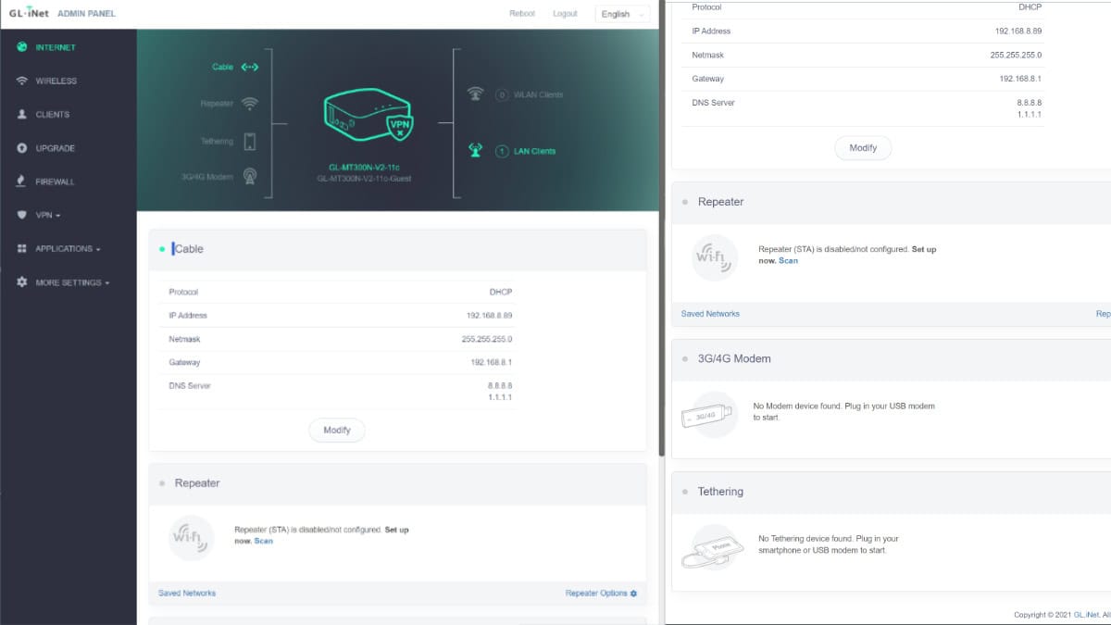
Task: Click the Cable section header
Action: (x=397, y=249)
